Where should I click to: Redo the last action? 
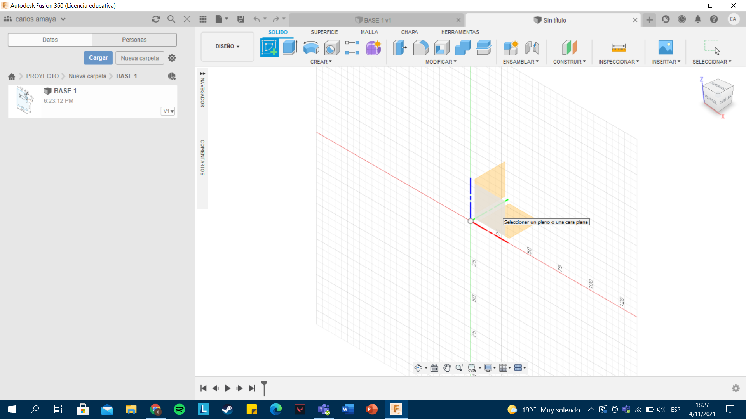click(276, 19)
